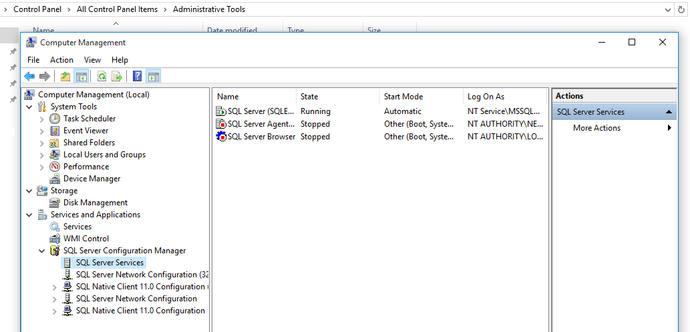
Task: Click the System Tools wrench icon
Action: click(42, 107)
